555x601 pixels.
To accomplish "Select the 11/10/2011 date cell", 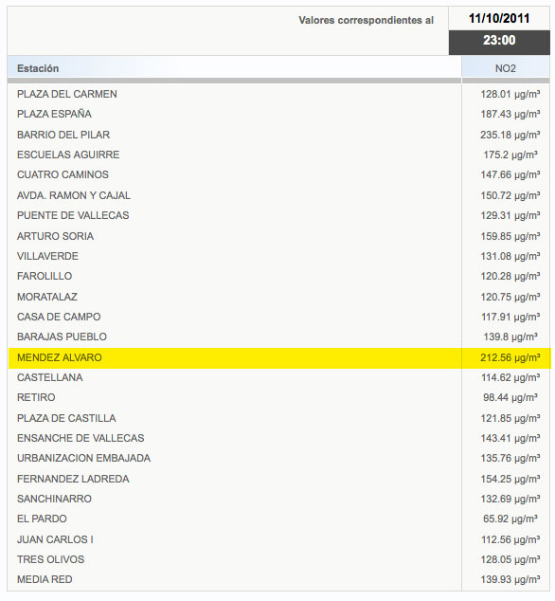I will point(499,18).
